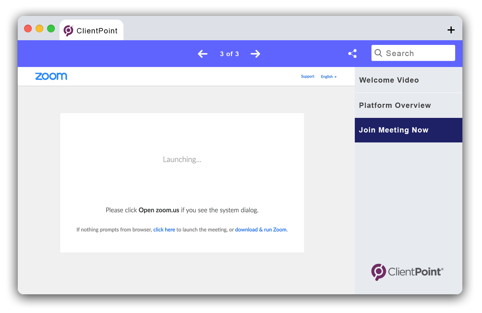
Task: Select the ClientPoint browser tab
Action: (x=91, y=31)
